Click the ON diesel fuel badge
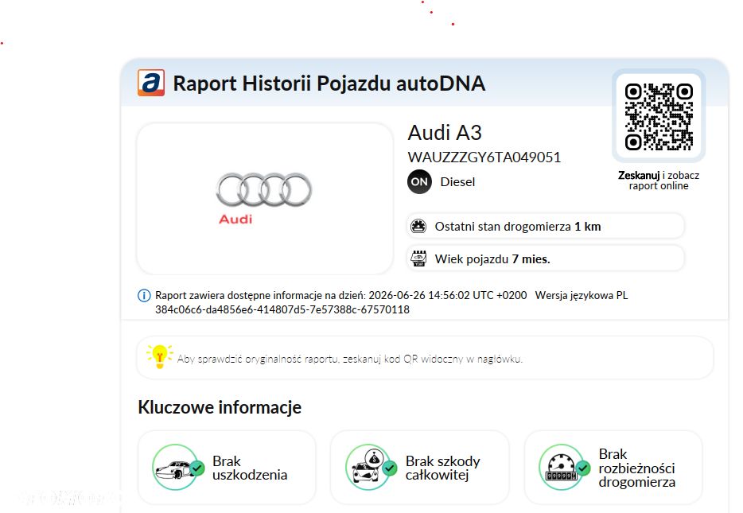The height and width of the screenshot is (513, 743). [x=419, y=182]
